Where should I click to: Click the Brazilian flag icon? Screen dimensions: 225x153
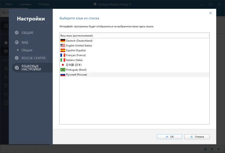point(63,70)
